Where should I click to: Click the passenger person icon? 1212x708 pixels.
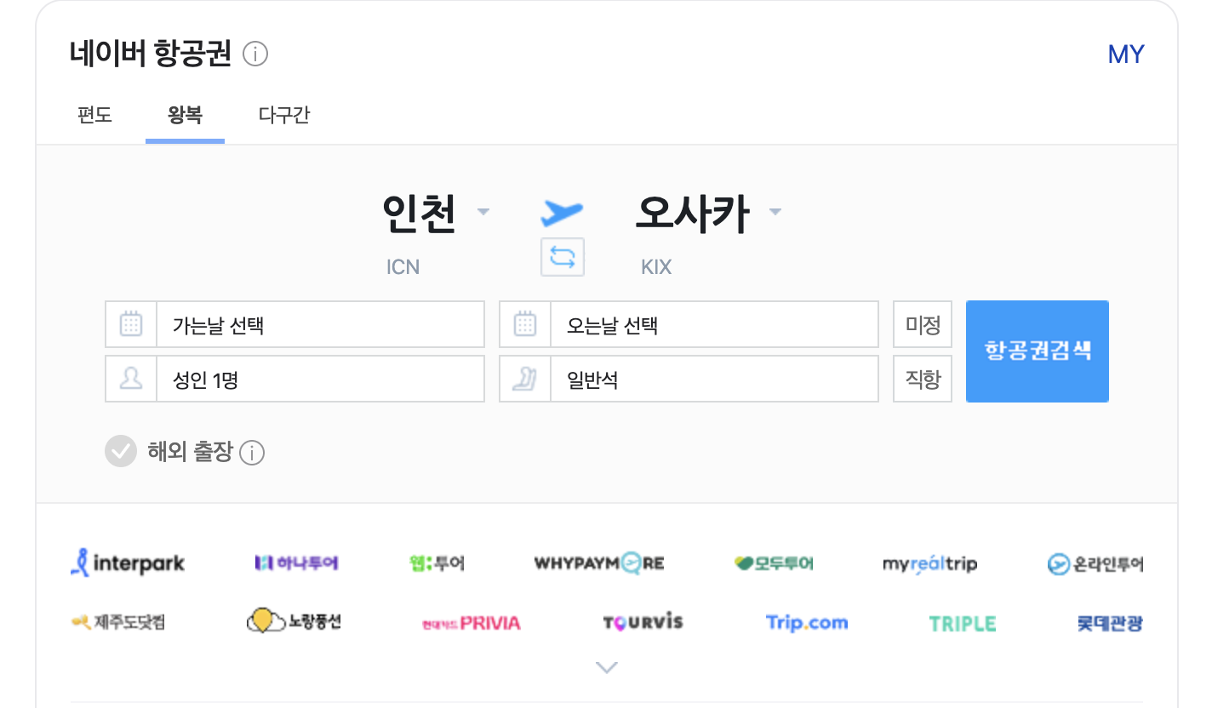[x=130, y=379]
